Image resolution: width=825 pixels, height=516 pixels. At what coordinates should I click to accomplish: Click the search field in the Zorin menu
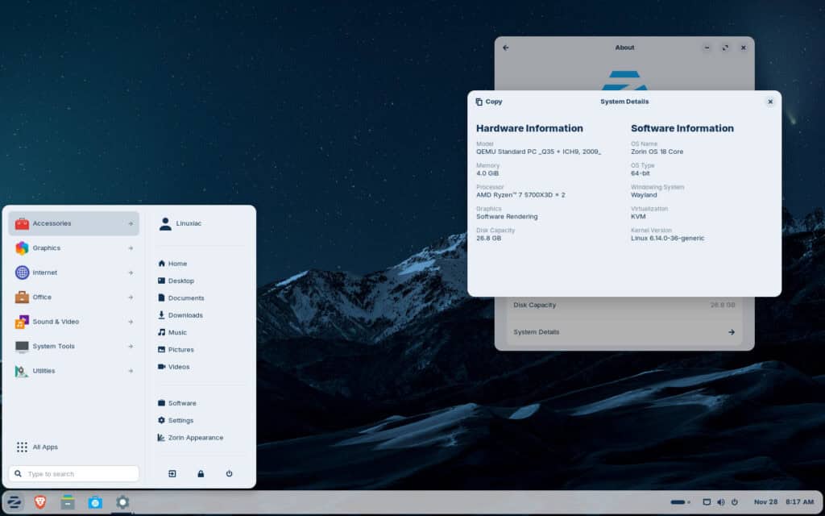click(74, 473)
